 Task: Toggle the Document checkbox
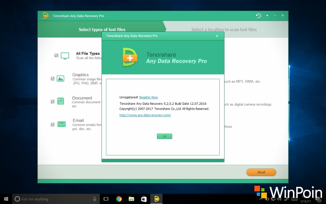(x=53, y=102)
